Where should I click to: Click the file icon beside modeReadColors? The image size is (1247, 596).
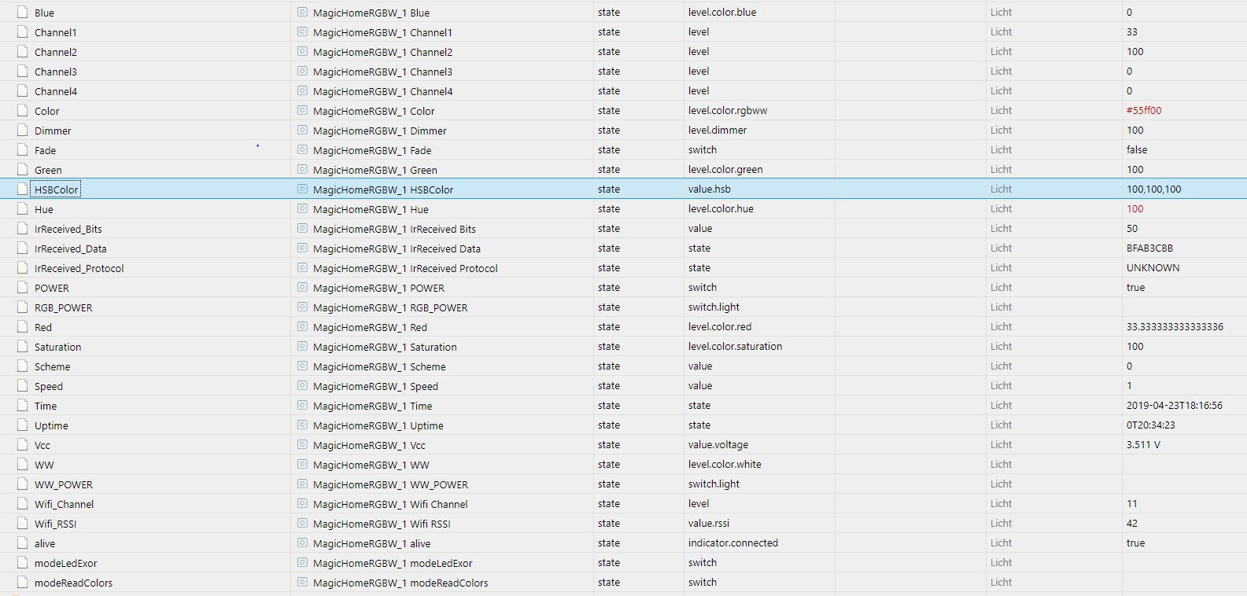(x=23, y=583)
